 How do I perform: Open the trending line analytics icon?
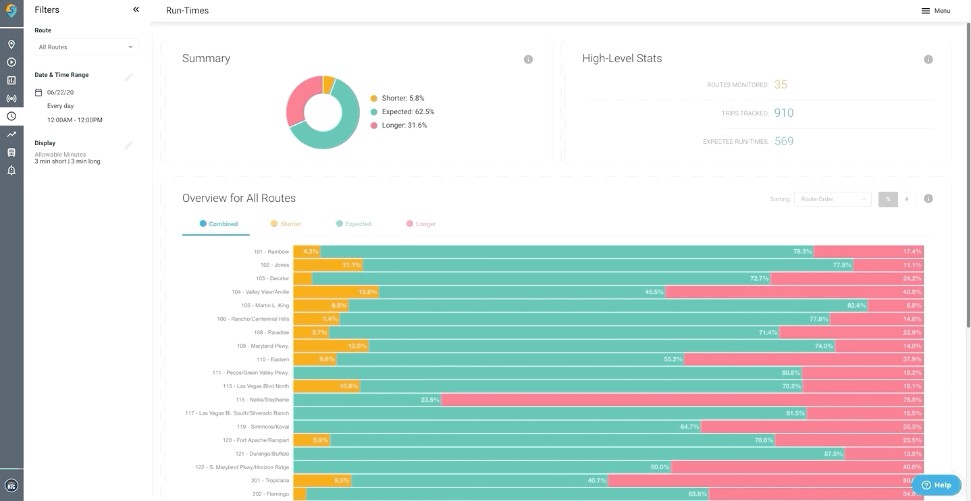pos(11,134)
